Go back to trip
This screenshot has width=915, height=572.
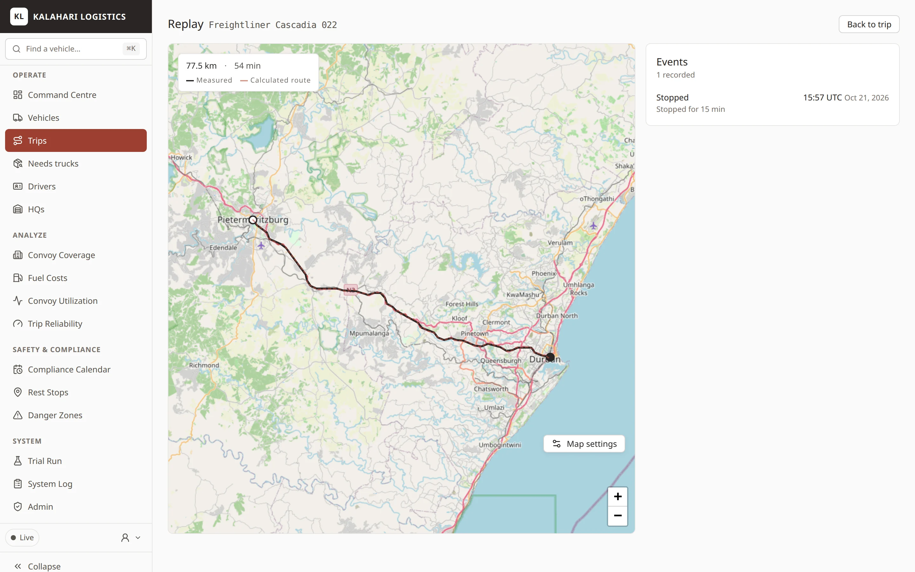(x=869, y=24)
